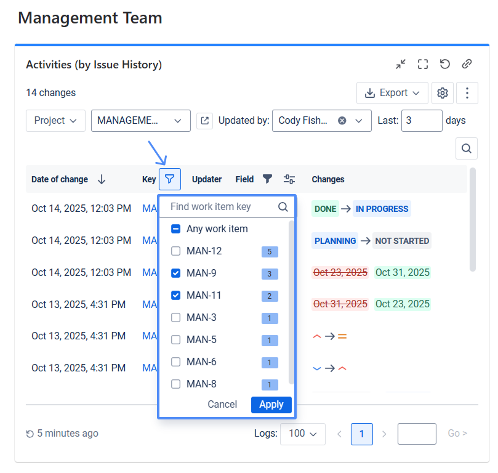The width and height of the screenshot is (498, 473).
Task: Refresh the activities gadget
Action: pyautogui.click(x=444, y=64)
